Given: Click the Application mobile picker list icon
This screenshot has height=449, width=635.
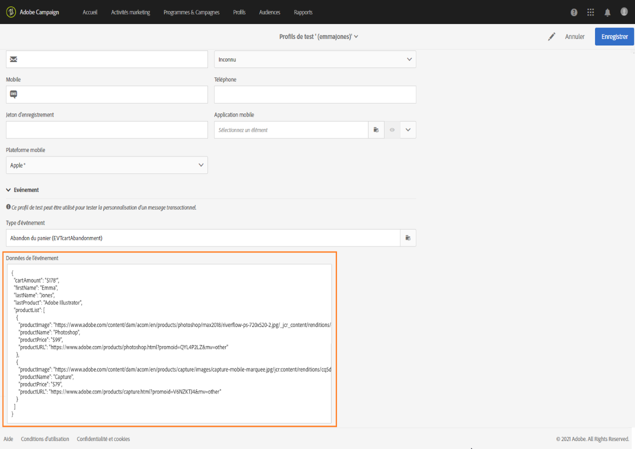Looking at the screenshot, I should click(x=376, y=130).
